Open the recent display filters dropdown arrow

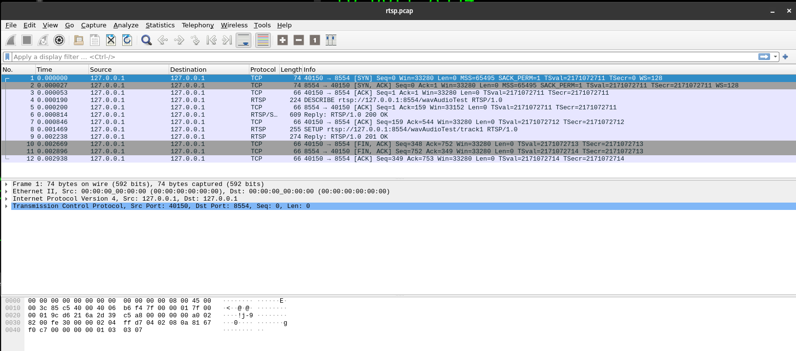pos(775,57)
